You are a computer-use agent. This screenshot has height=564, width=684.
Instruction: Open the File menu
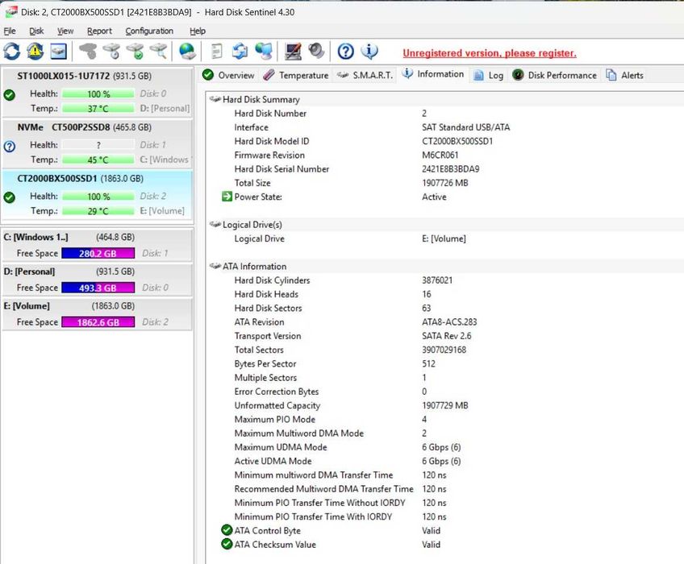pos(10,31)
